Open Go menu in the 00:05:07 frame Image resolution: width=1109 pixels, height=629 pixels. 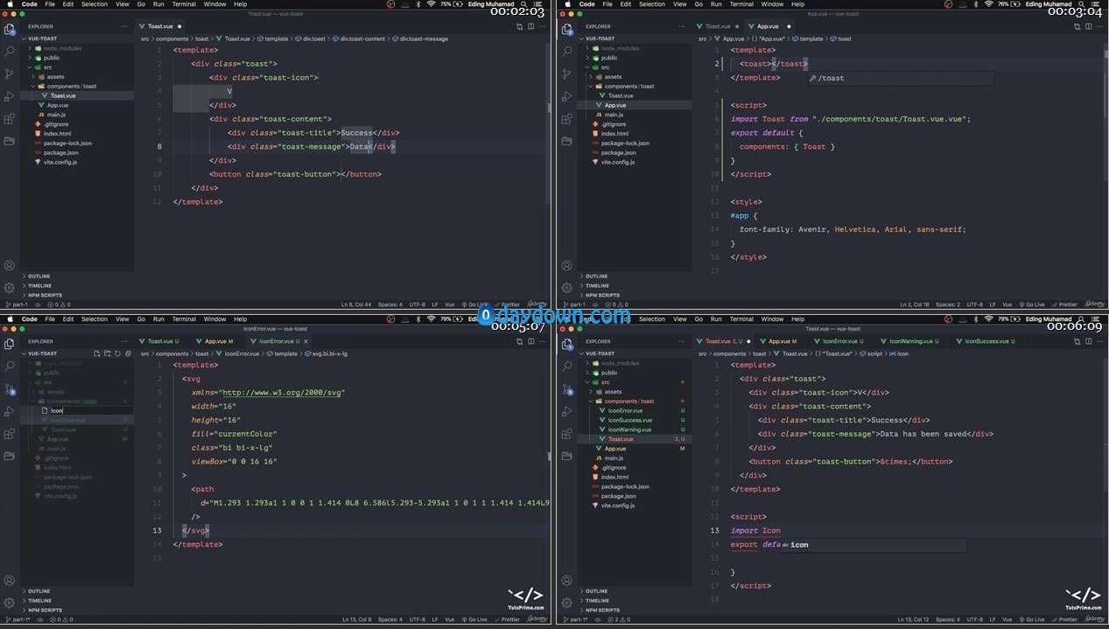[x=141, y=319]
